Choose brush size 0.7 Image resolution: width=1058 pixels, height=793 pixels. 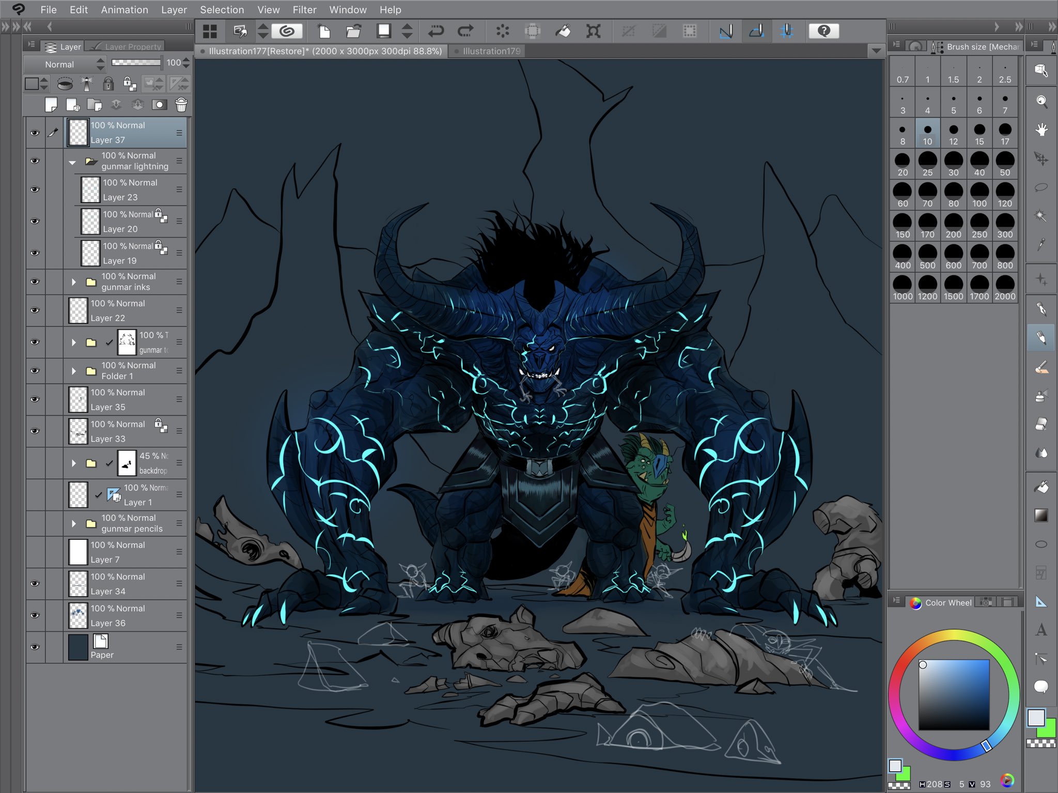click(x=903, y=72)
